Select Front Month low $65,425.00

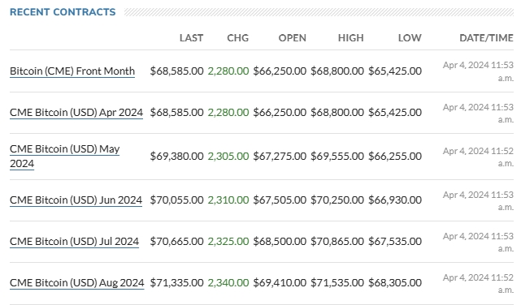pos(395,71)
